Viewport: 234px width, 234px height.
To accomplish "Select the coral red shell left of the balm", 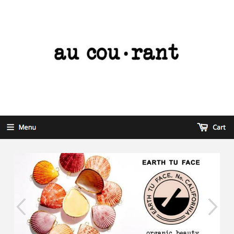I will point(53,196).
